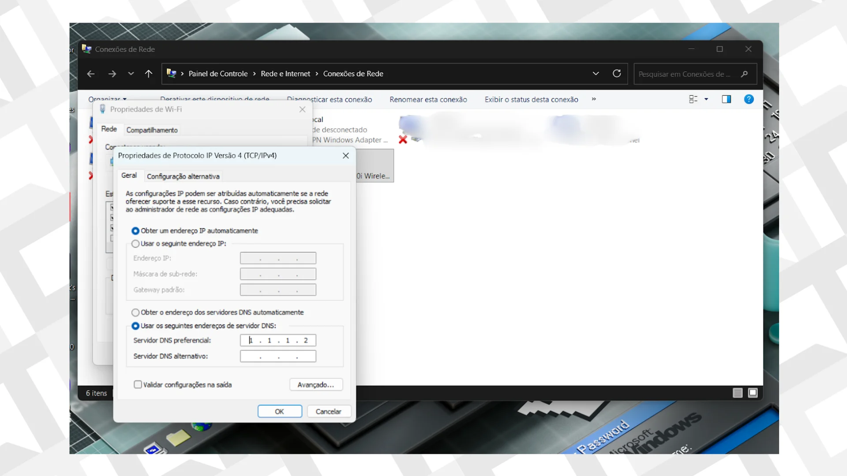Select Usar os seguintes endereços de servidor DNS

pyautogui.click(x=204, y=326)
